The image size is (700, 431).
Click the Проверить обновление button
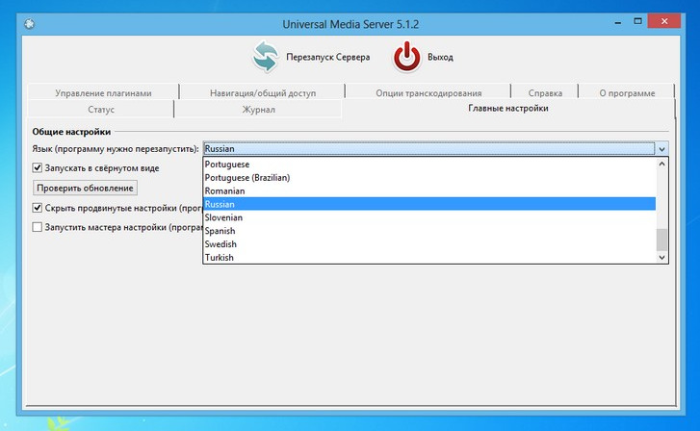85,188
